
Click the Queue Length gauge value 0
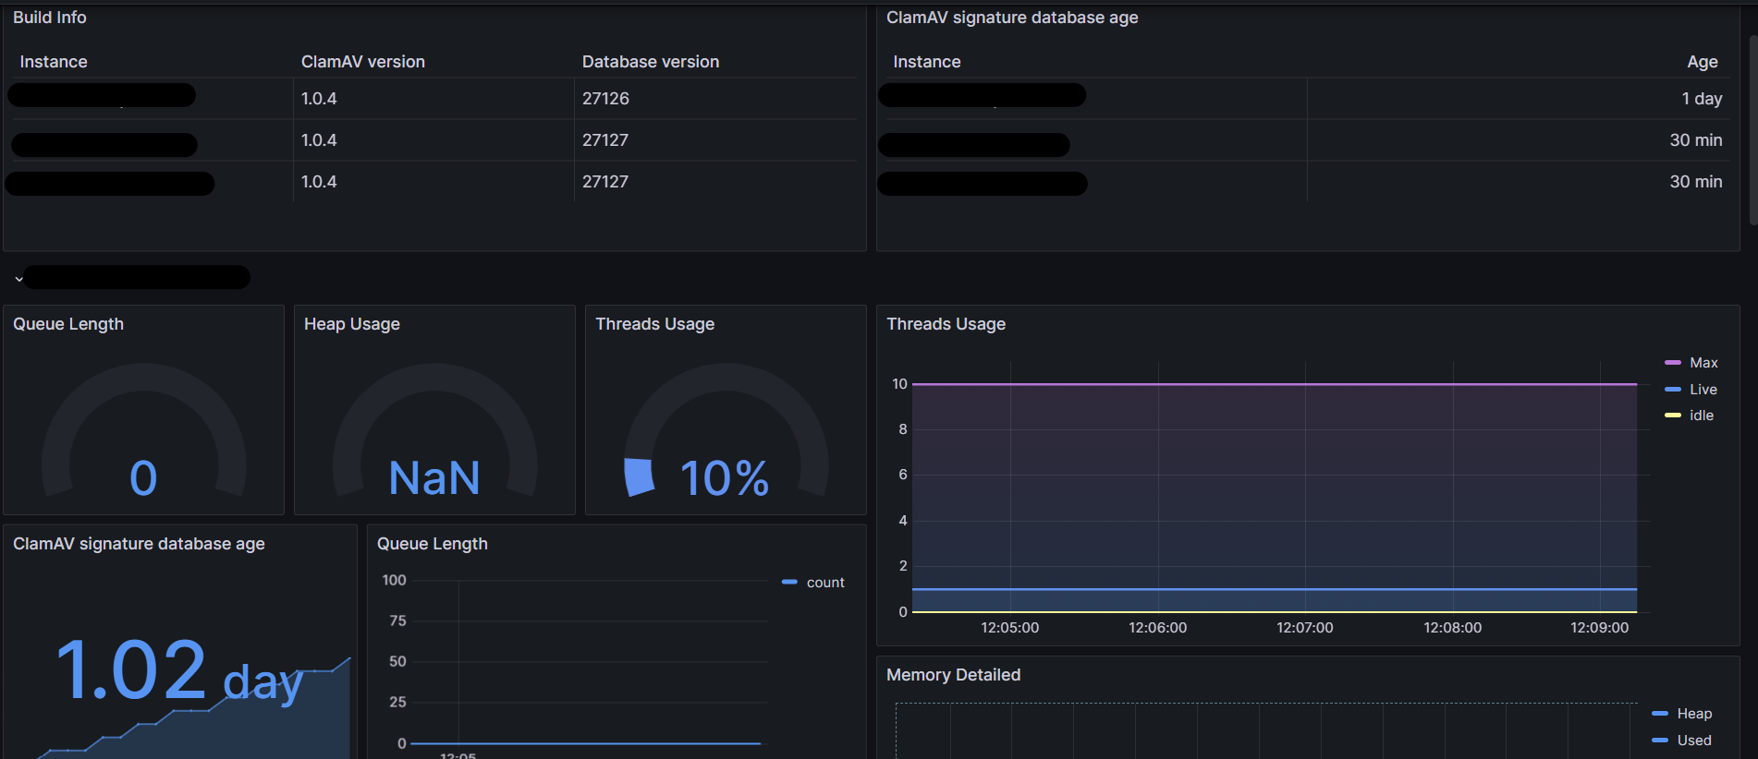point(143,477)
